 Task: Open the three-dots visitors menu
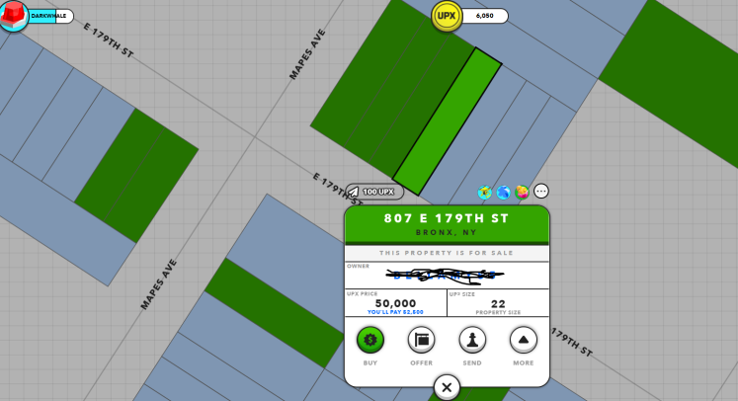(x=541, y=191)
